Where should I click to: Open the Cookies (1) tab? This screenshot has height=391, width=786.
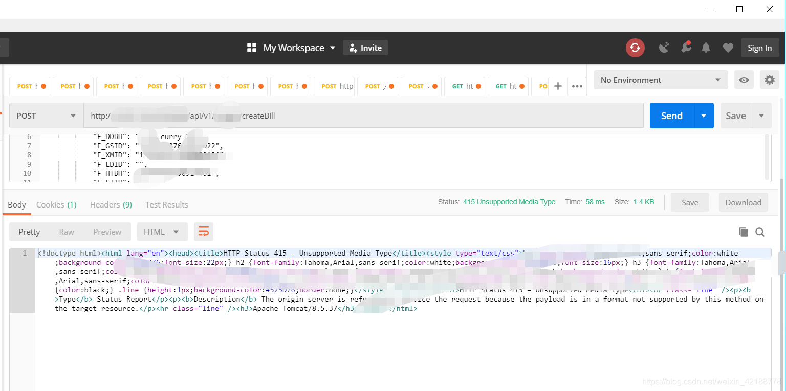pos(56,204)
